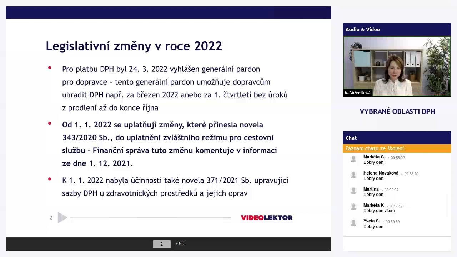Screen dimensions: 457x257
Task: Edit the current slide number field
Action: pyautogui.click(x=161, y=244)
